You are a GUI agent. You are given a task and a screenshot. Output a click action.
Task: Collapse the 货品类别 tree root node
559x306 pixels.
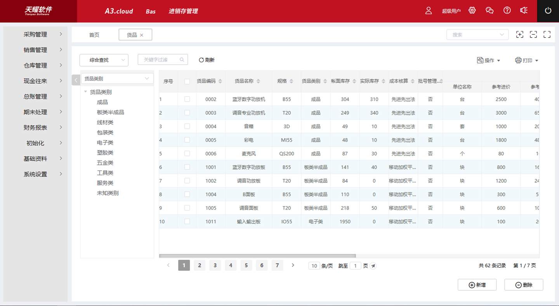(x=85, y=92)
